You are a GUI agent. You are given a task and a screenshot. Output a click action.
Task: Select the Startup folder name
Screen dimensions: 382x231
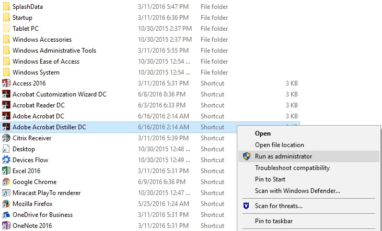click(22, 18)
